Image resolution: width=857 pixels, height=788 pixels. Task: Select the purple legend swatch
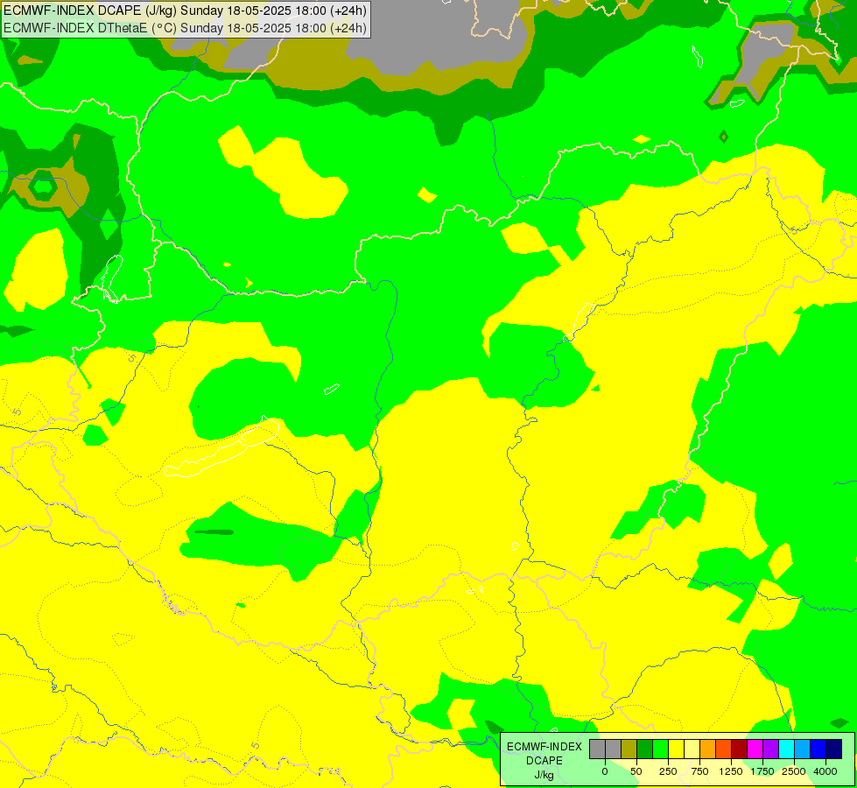coord(770,749)
